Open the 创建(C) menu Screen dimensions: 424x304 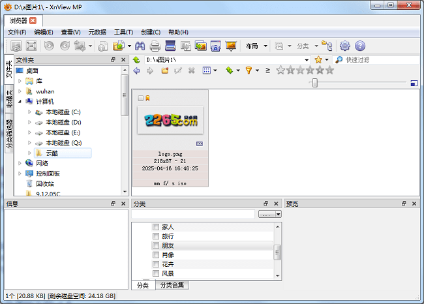pyautogui.click(x=151, y=32)
